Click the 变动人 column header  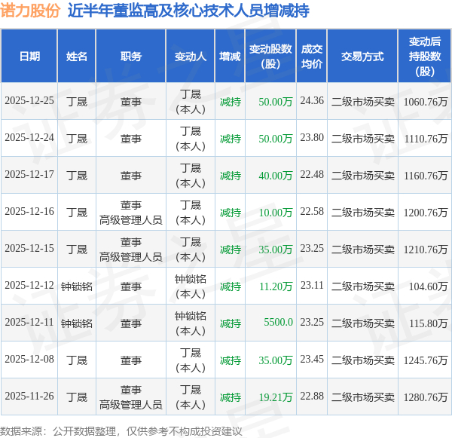click(x=191, y=56)
